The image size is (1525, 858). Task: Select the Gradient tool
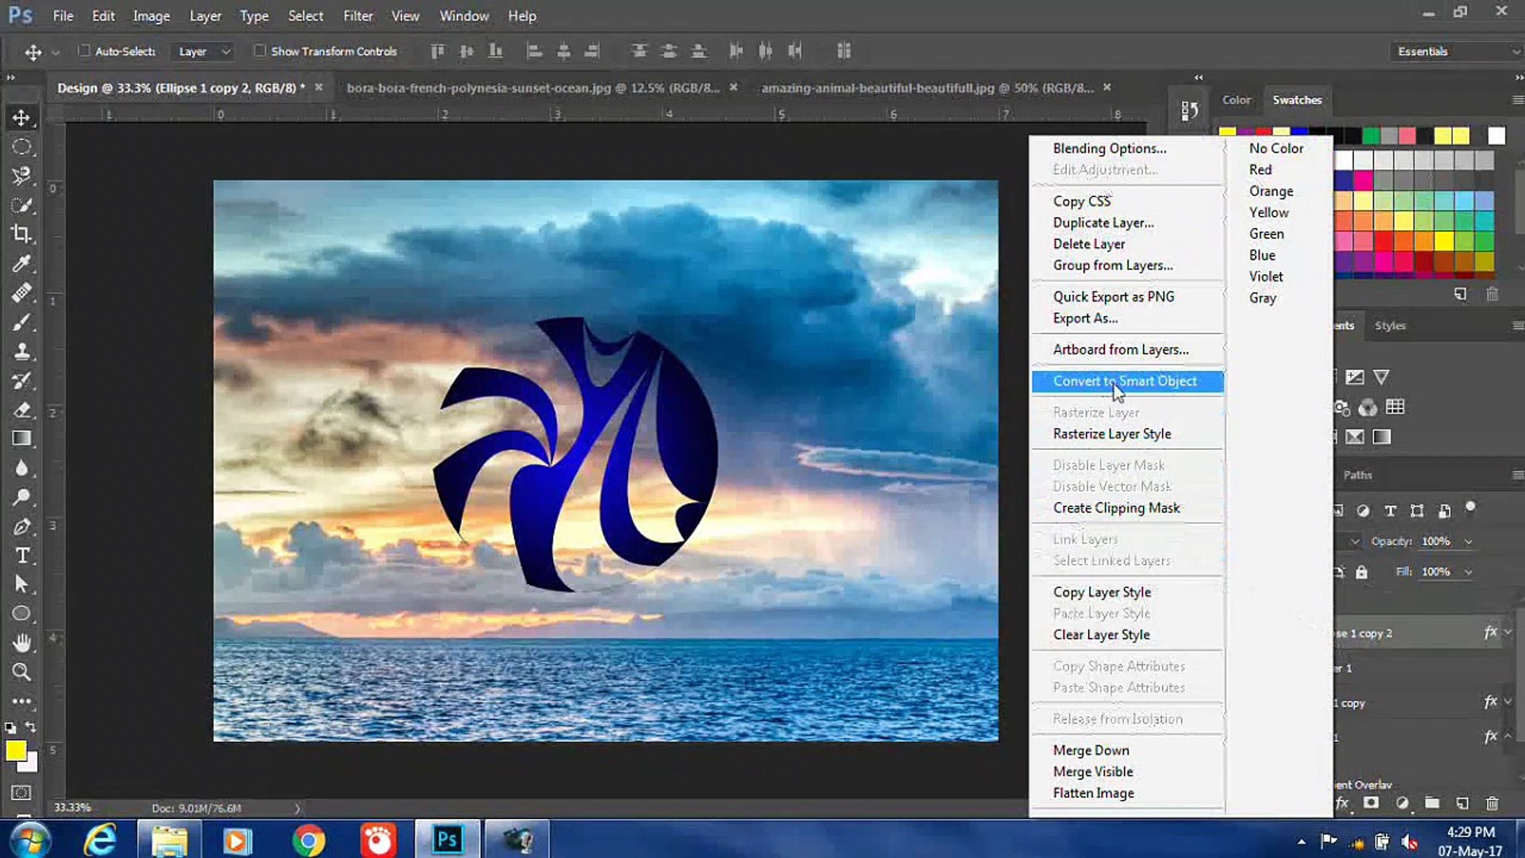(x=21, y=438)
